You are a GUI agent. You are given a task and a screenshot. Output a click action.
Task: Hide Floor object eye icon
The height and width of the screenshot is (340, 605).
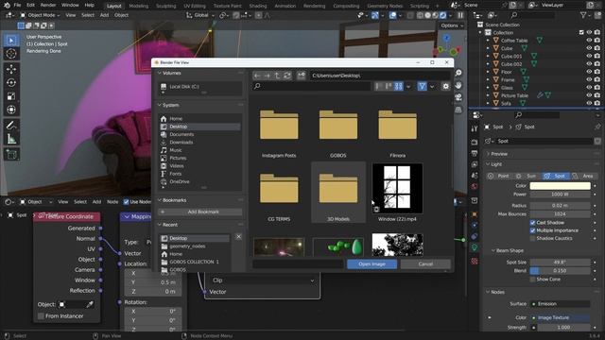point(589,72)
